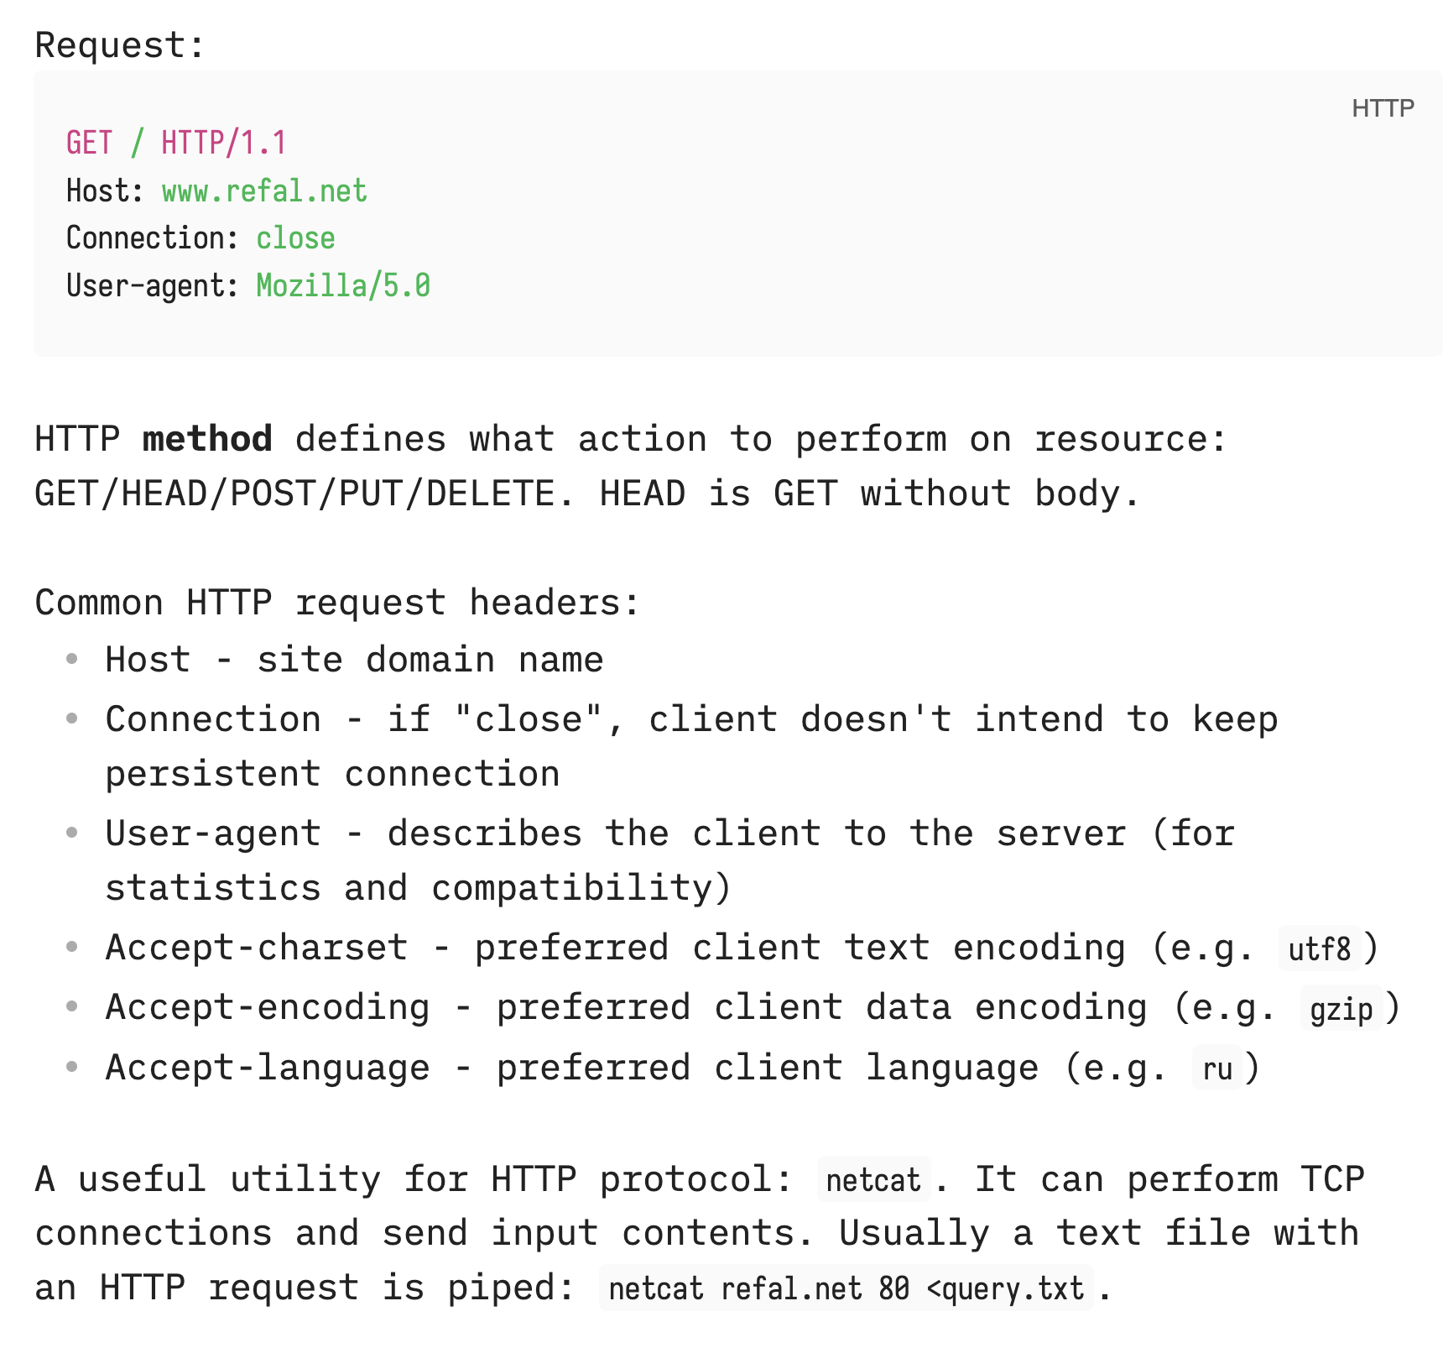Click the "netcat refal.net 80 <query.txt" command
Image resolution: width=1443 pixels, height=1348 pixels.
pos(846,1288)
